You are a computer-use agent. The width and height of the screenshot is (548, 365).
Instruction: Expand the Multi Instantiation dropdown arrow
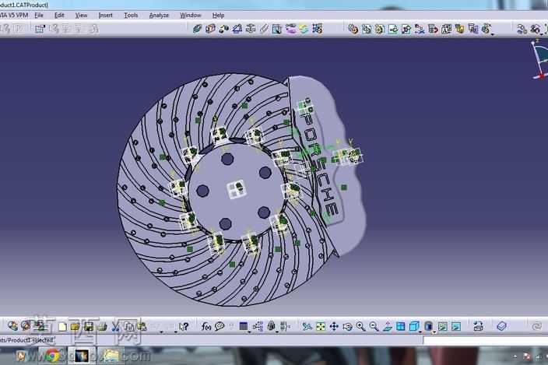493,34
